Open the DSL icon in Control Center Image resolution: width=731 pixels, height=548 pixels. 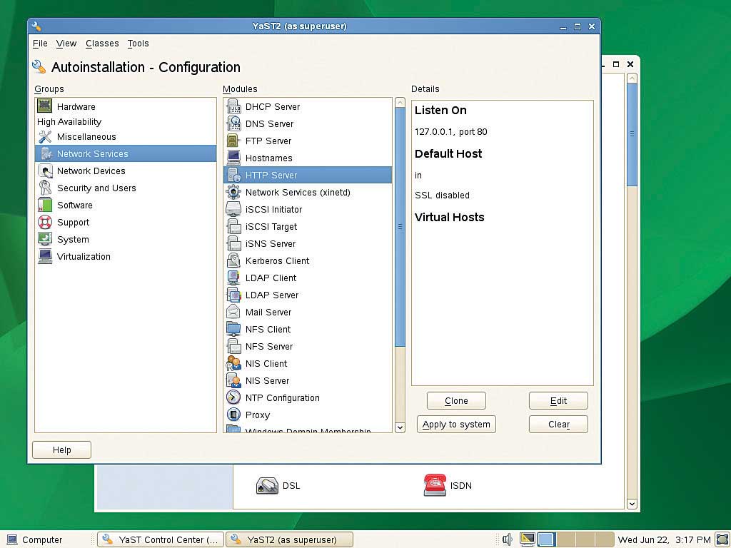(267, 485)
